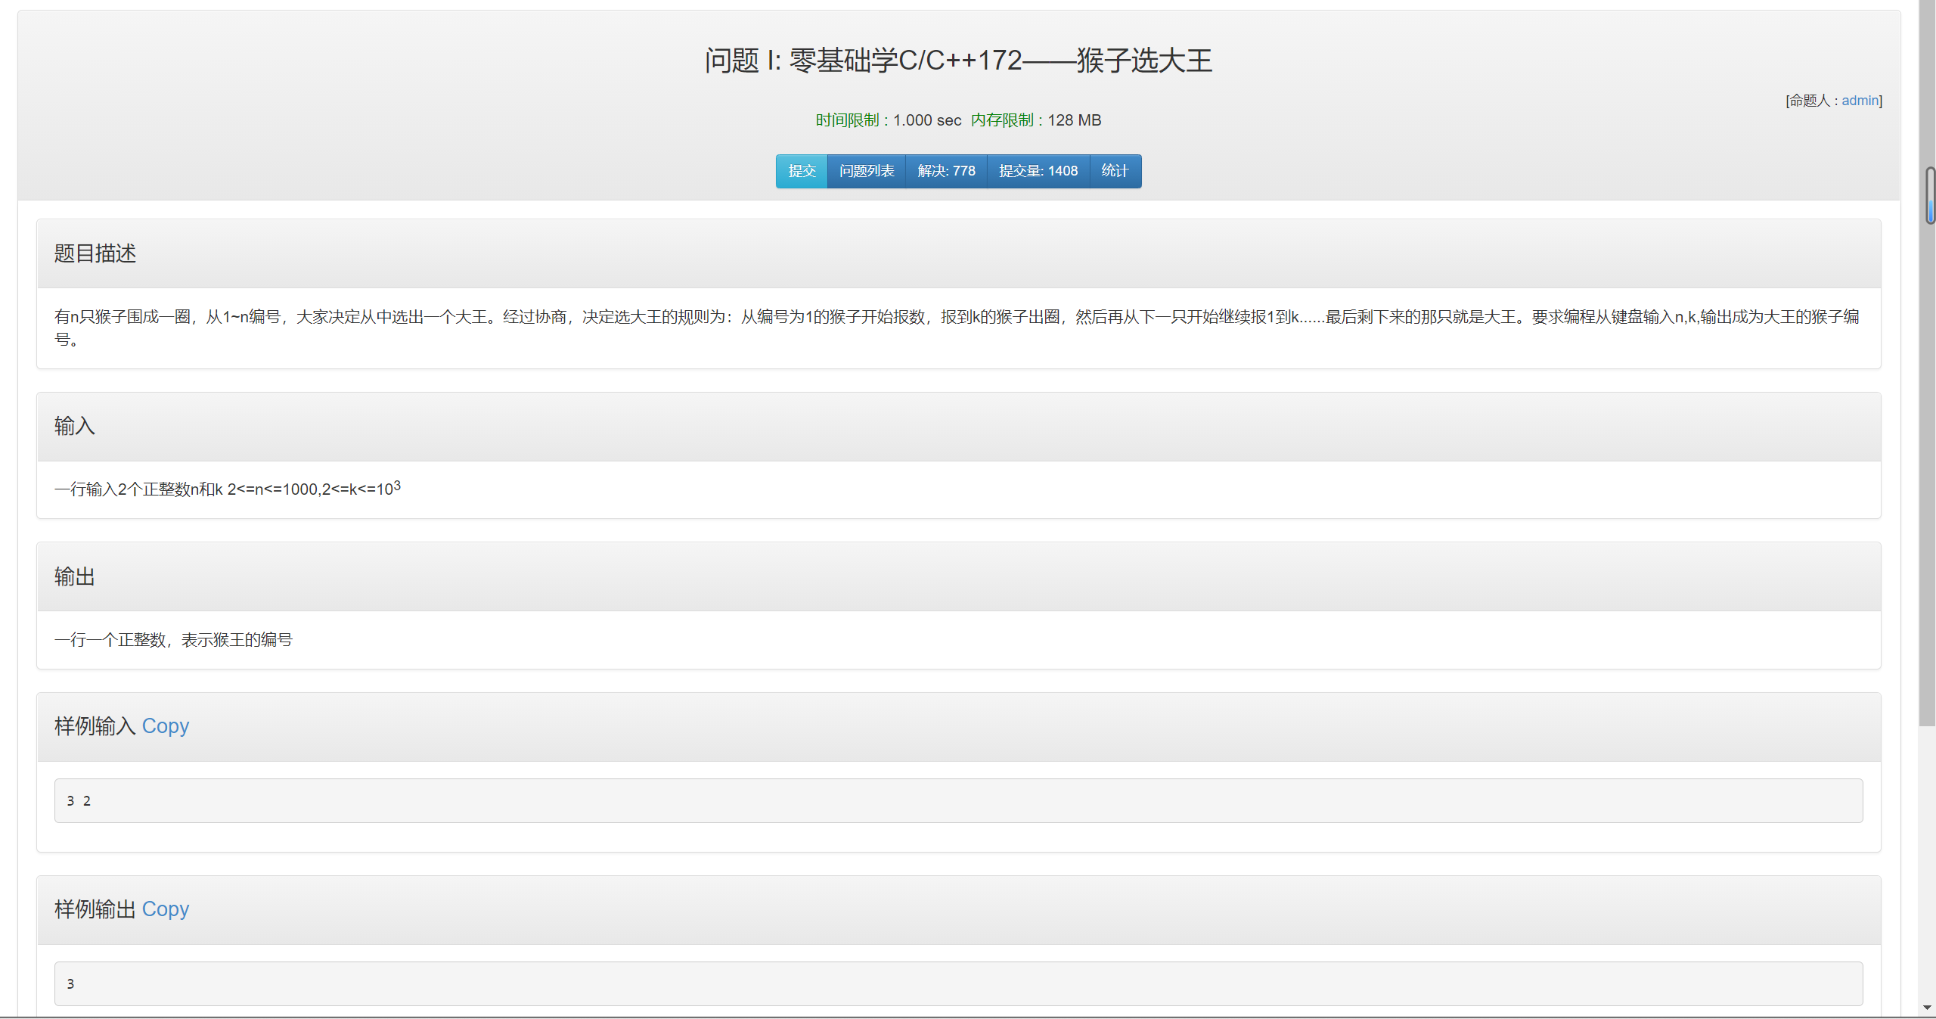Click the 输入 panel heading
This screenshot has height=1019, width=1936.
(75, 426)
